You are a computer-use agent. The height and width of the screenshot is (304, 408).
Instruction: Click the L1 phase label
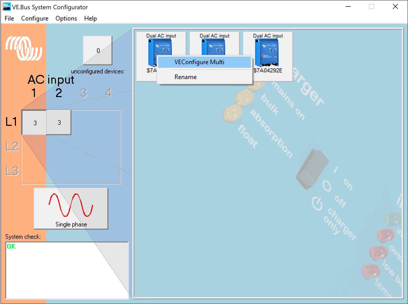(x=12, y=122)
